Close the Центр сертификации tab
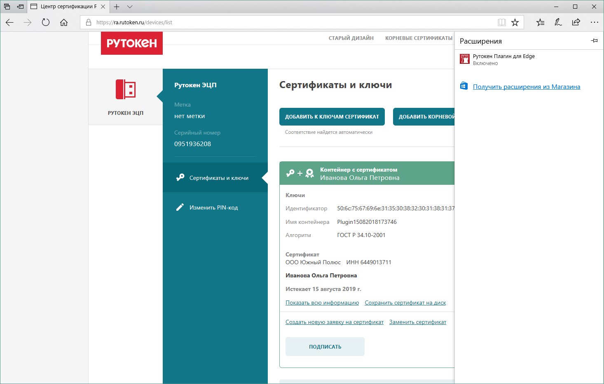 point(103,7)
